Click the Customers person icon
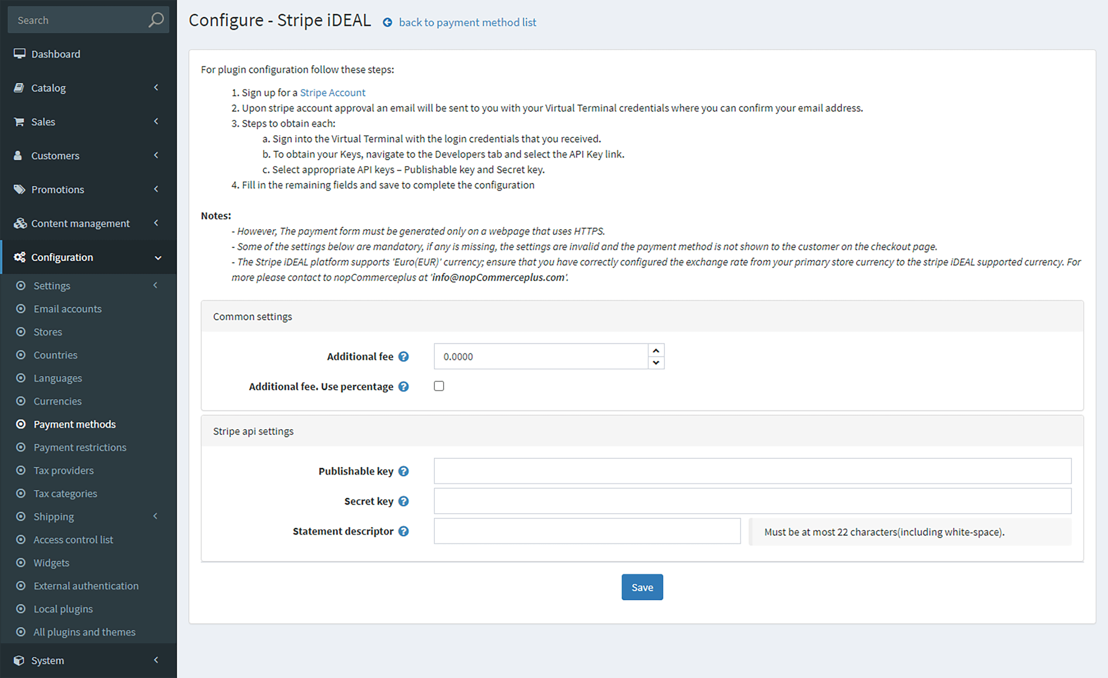The height and width of the screenshot is (678, 1108). (x=18, y=155)
